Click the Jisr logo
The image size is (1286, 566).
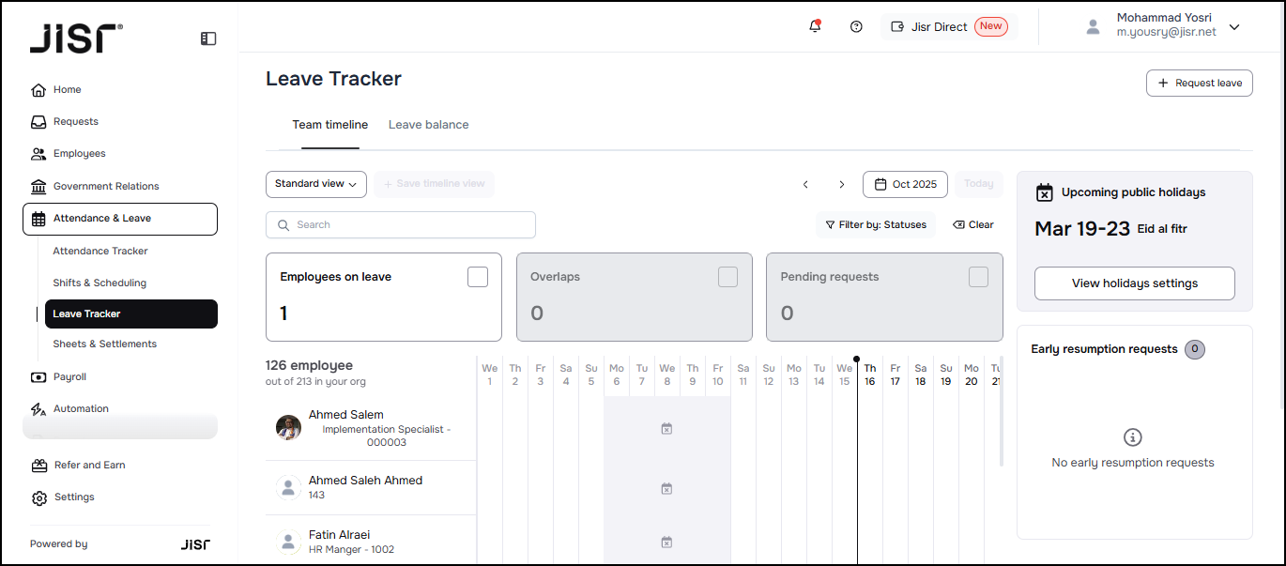(75, 38)
